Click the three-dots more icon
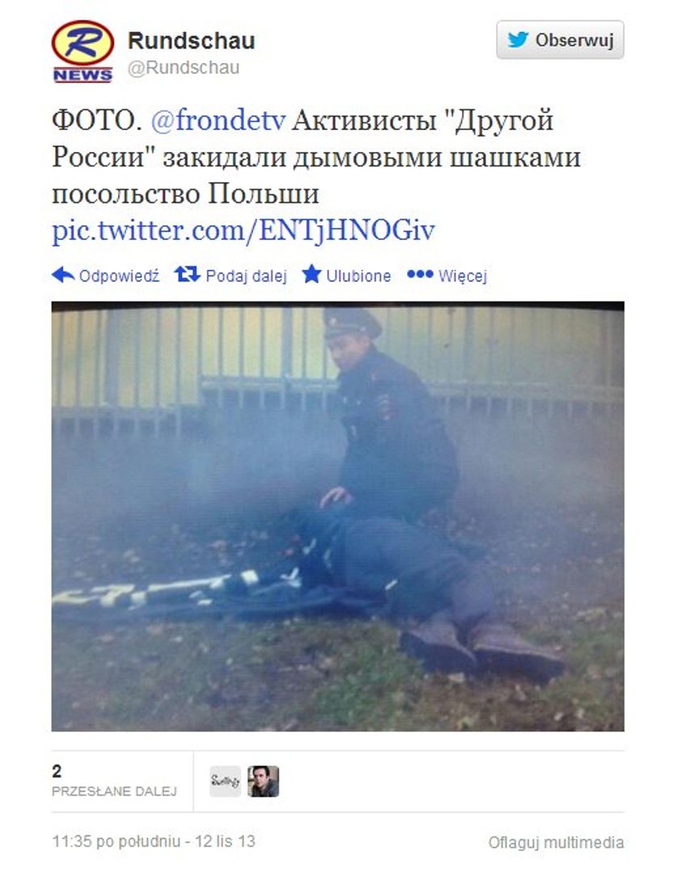The image size is (679, 870). (x=420, y=274)
